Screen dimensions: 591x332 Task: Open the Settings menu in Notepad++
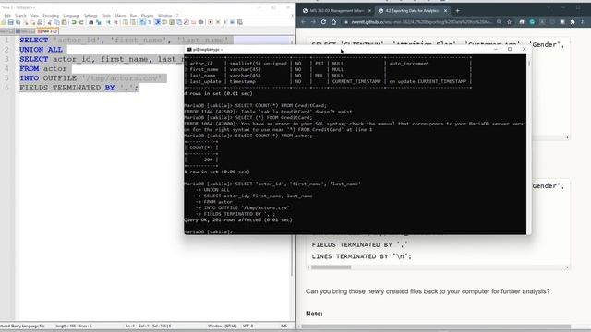pyautogui.click(x=90, y=16)
